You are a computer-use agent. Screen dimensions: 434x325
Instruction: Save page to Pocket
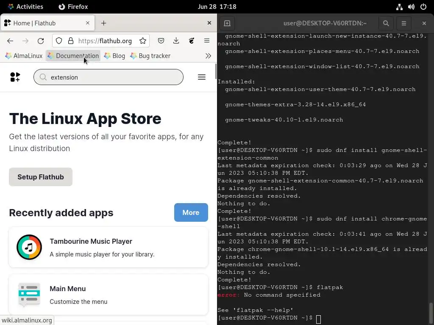[161, 41]
